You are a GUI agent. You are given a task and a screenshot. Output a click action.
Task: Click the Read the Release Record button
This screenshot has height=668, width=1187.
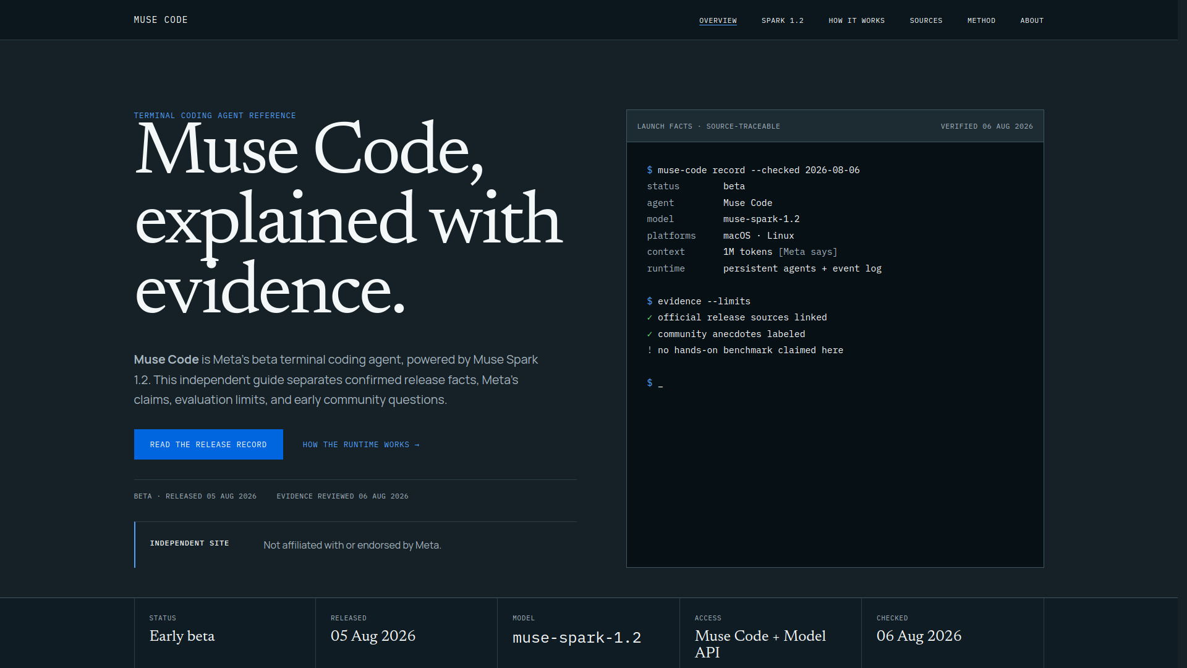coord(208,444)
